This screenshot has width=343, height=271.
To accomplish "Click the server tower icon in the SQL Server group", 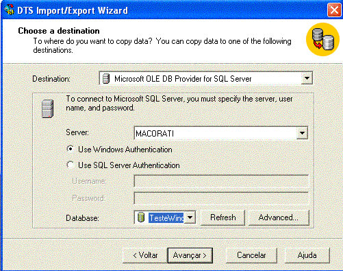I will (47, 108).
